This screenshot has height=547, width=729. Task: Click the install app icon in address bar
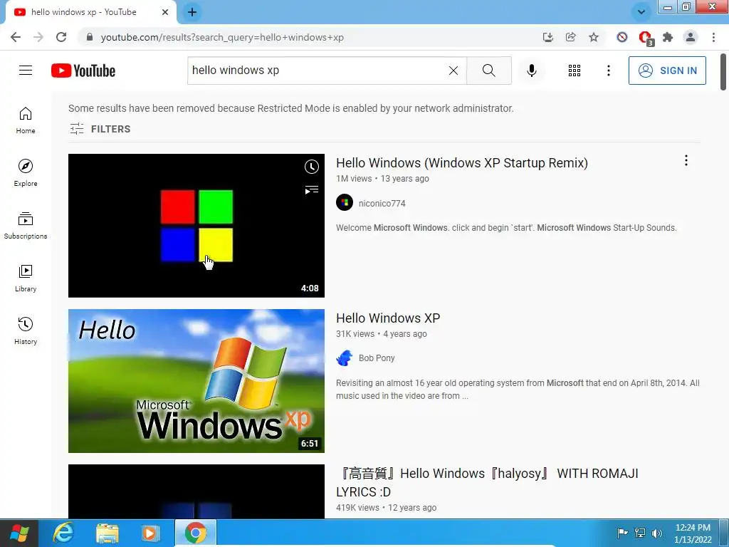click(548, 37)
